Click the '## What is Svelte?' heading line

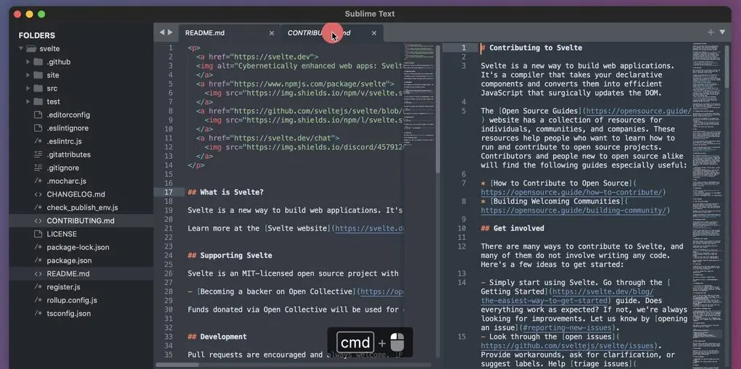tap(225, 192)
